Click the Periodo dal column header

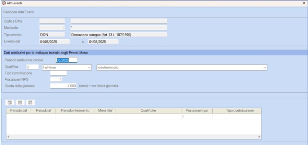click(x=19, y=110)
